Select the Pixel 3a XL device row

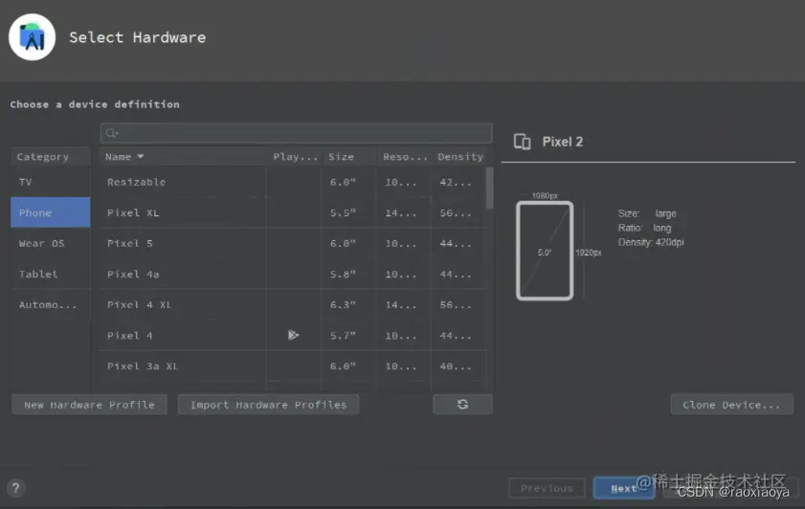coord(293,365)
